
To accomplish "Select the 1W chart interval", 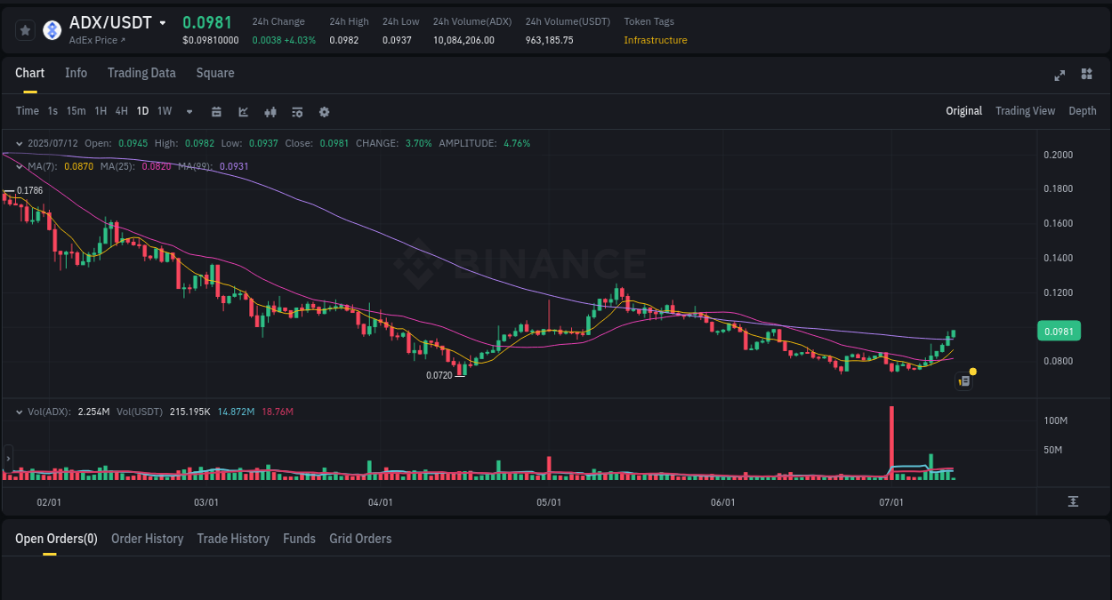I will 164,111.
